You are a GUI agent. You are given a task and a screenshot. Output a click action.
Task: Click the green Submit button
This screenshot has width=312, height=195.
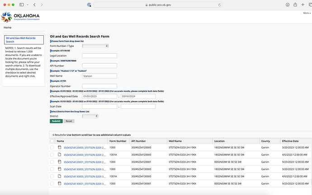(x=56, y=121)
